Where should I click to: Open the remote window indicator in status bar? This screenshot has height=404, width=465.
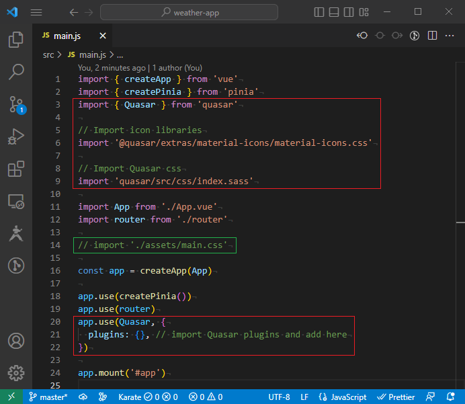coord(11,397)
